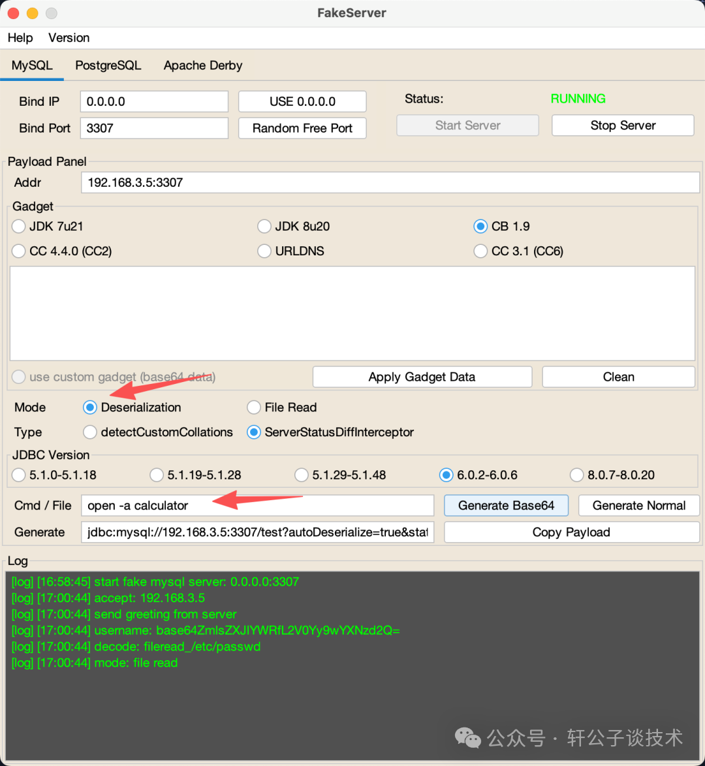Viewport: 705px width, 766px height.
Task: Click the log line containing base64 username
Action: point(206,630)
